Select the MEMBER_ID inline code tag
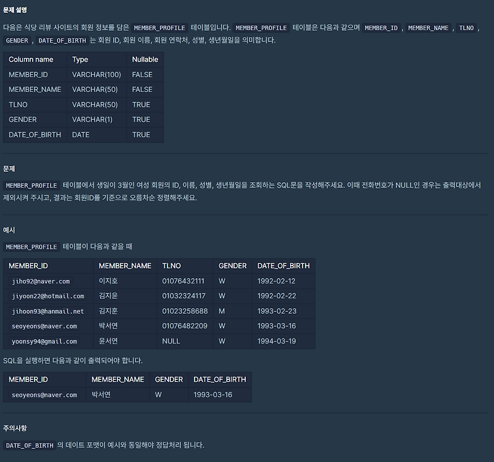 click(x=381, y=28)
